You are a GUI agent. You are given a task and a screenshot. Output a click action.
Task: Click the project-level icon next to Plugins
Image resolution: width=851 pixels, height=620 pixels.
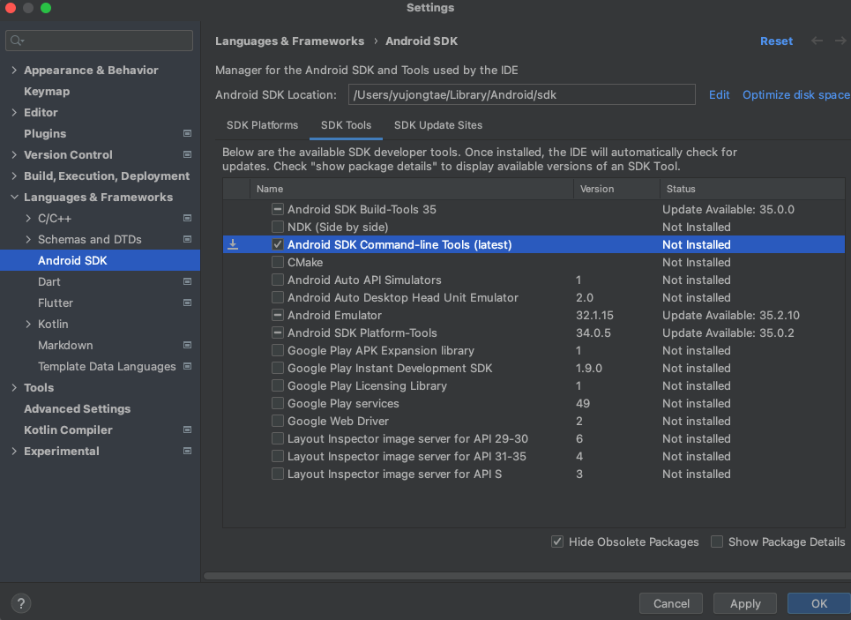click(x=187, y=134)
